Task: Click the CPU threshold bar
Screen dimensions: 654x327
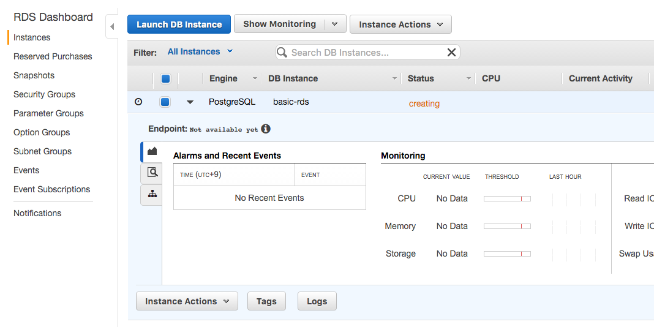Action: coord(507,199)
